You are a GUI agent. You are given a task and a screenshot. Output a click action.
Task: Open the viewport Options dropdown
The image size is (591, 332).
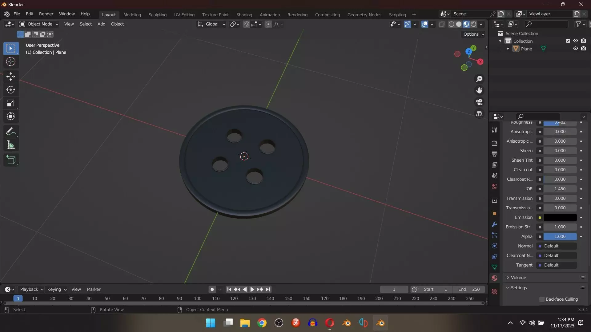coord(474,34)
